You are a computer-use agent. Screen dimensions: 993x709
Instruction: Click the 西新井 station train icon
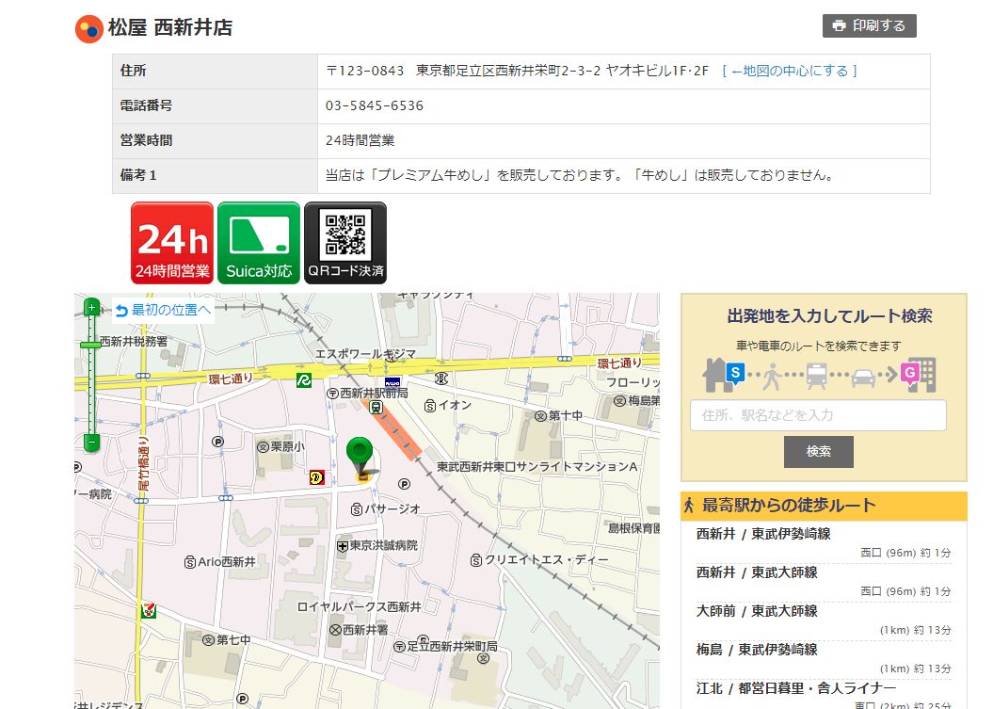(x=376, y=408)
